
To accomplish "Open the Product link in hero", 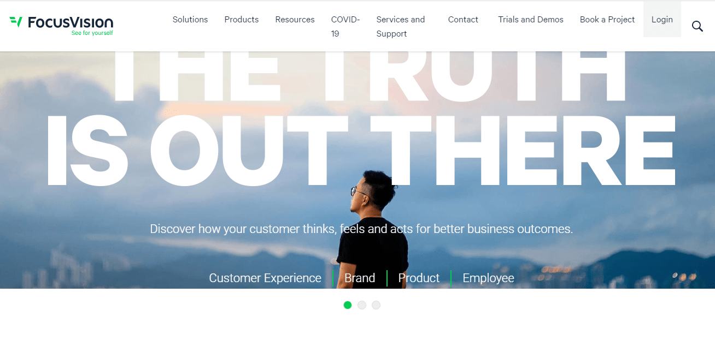I will [419, 278].
